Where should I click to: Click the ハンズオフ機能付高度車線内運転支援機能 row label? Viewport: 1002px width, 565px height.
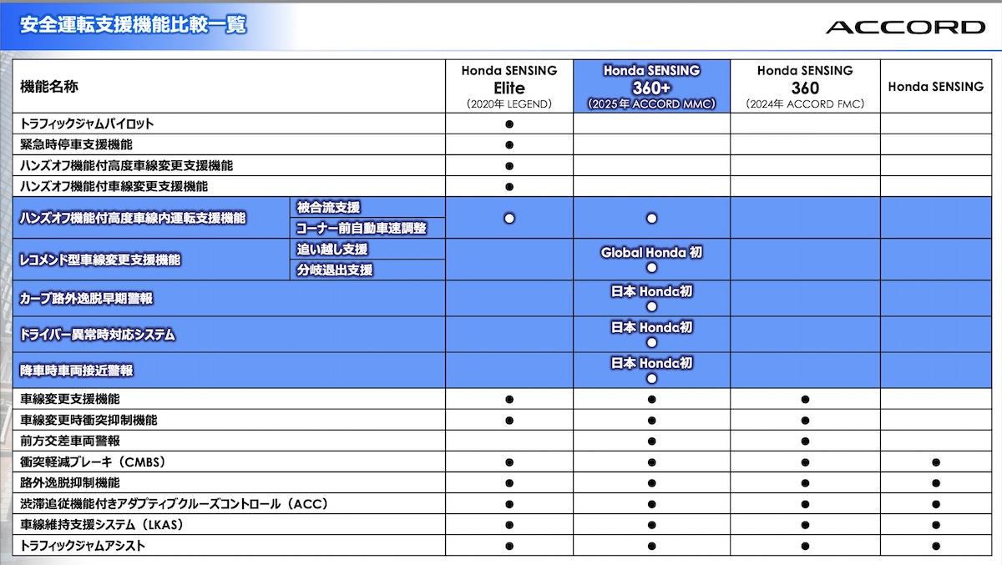(133, 218)
